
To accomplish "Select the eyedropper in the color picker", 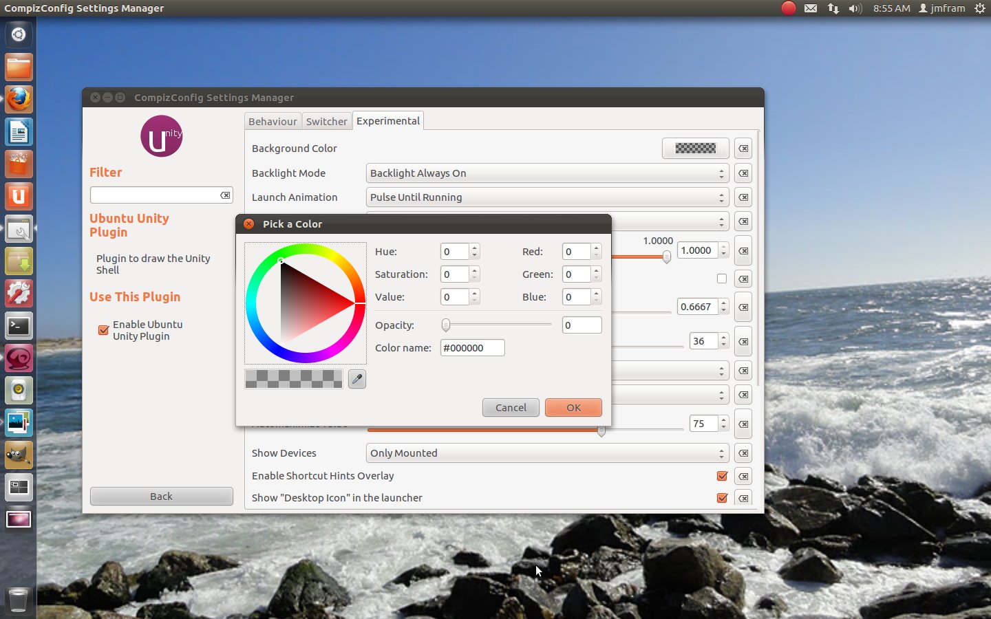I will click(x=356, y=379).
